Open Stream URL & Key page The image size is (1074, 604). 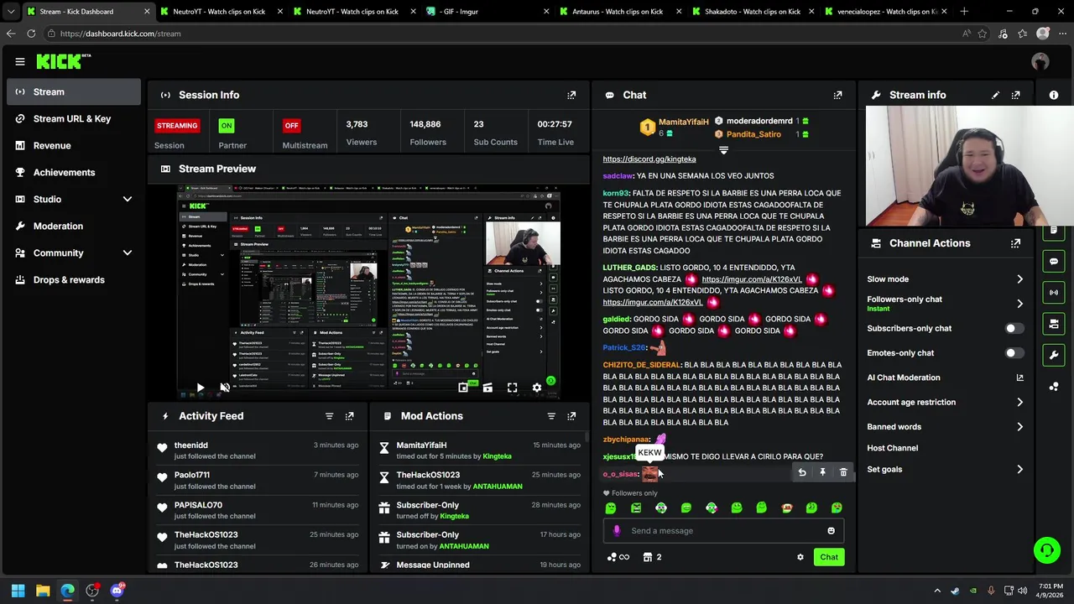click(x=74, y=118)
